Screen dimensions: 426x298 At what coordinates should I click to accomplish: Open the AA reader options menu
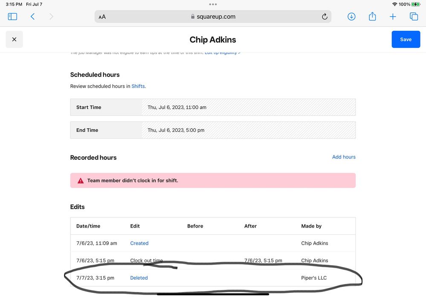click(102, 17)
